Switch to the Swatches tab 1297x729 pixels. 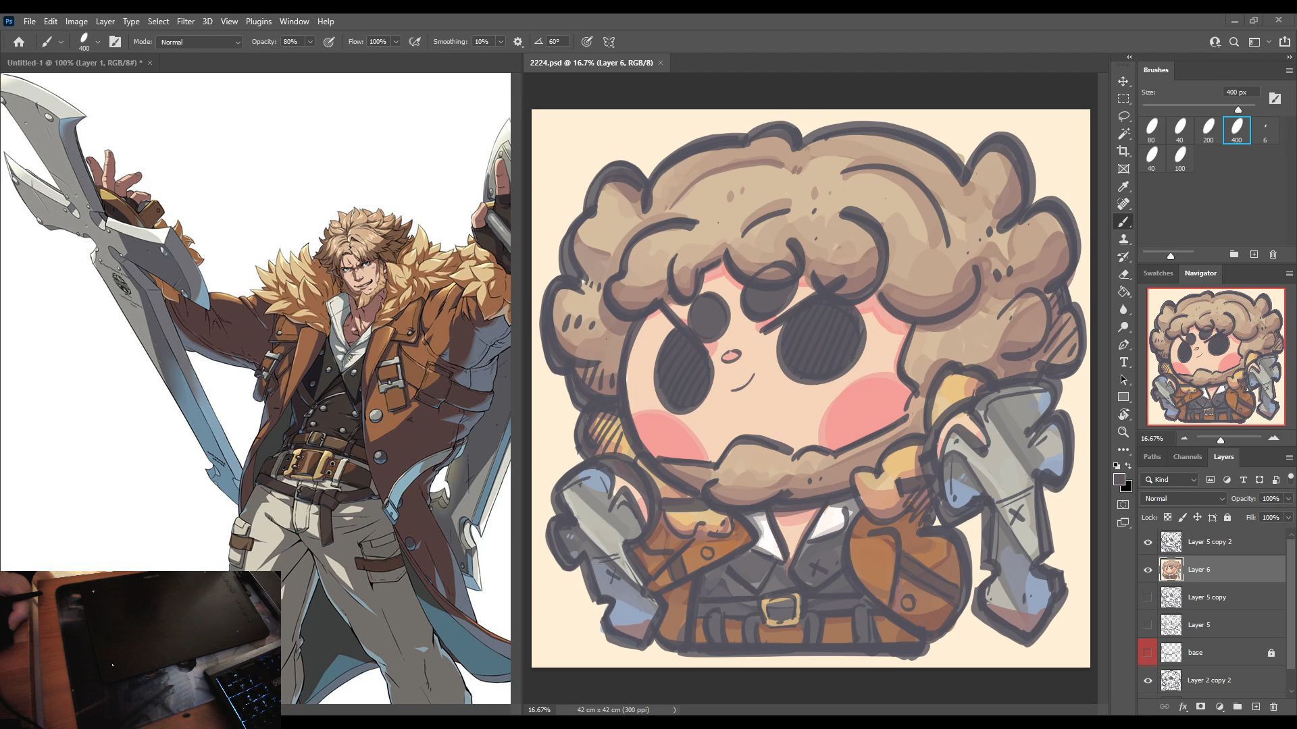pyautogui.click(x=1158, y=273)
